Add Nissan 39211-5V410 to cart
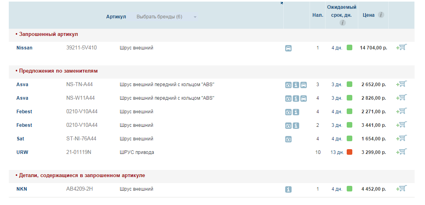The image size is (425, 205). pos(401,47)
